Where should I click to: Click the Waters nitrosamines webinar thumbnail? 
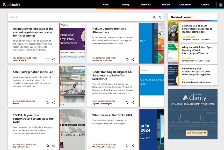coord(73,43)
